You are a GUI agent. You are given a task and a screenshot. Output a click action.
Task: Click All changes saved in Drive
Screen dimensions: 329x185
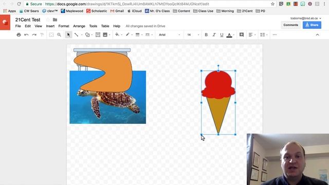pyautogui.click(x=145, y=26)
